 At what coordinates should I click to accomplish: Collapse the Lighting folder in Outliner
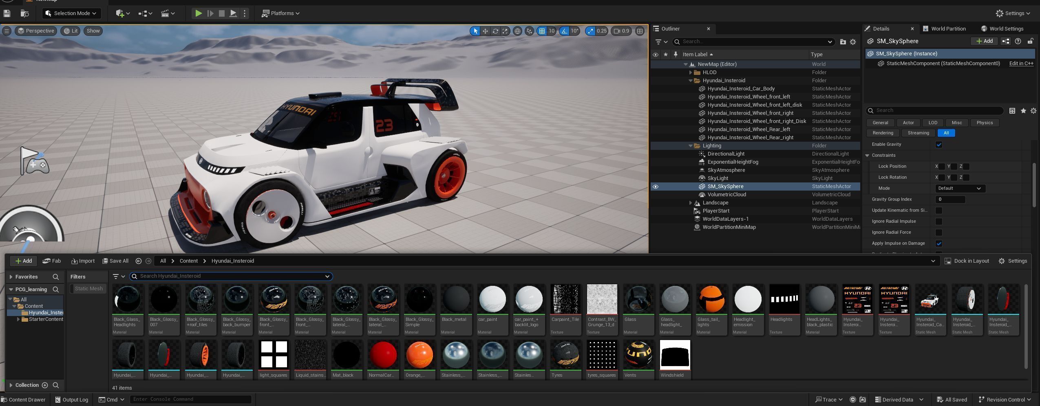(x=691, y=146)
